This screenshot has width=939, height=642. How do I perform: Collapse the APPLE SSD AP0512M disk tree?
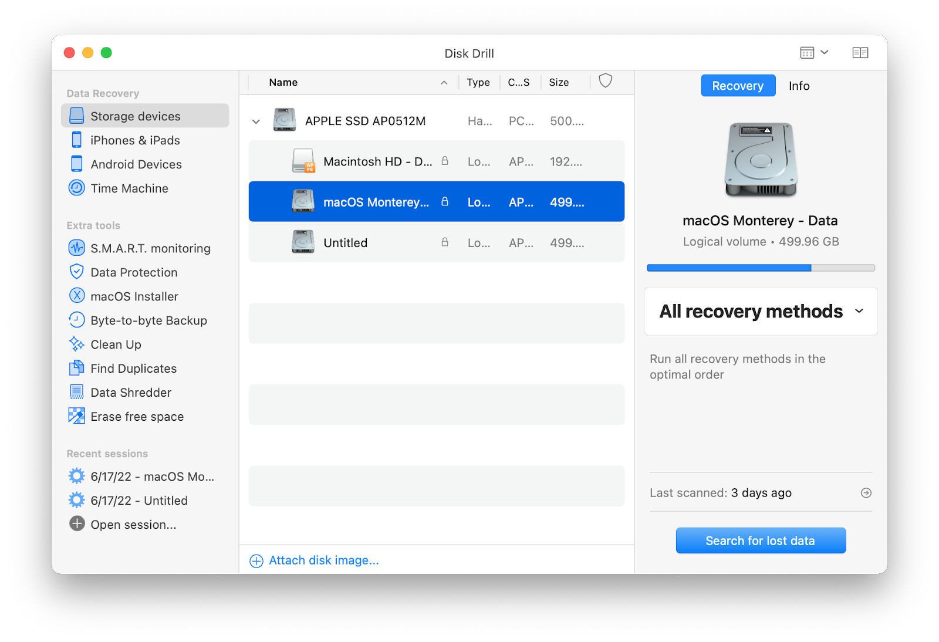pyautogui.click(x=256, y=121)
